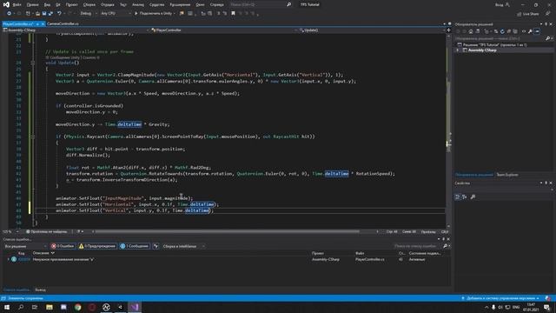Click the no issues found status indicator
Screen dimensions: 556x313
pyautogui.click(x=47, y=232)
